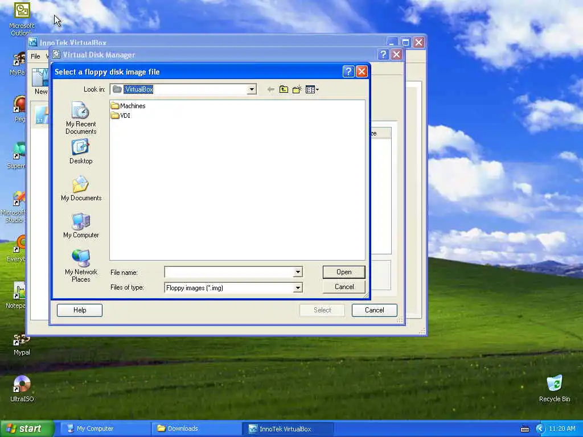Click the taskbar clock showing 11:20 AM
583x437 pixels.
click(562, 429)
